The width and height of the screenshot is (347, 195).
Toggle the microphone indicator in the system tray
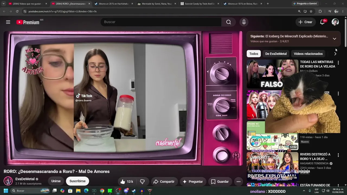pyautogui.click(x=310, y=191)
